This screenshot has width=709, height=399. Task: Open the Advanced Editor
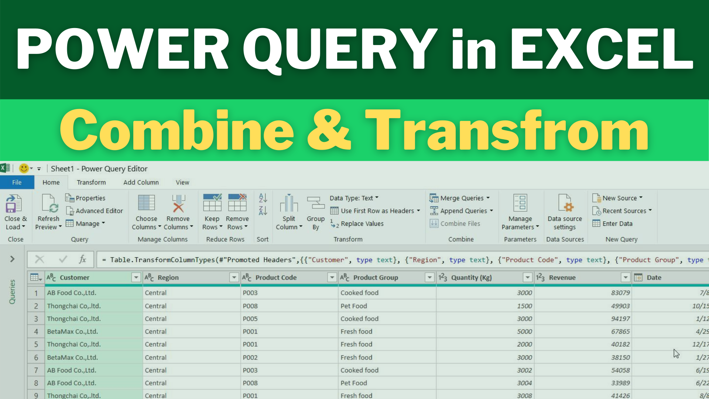pos(94,211)
